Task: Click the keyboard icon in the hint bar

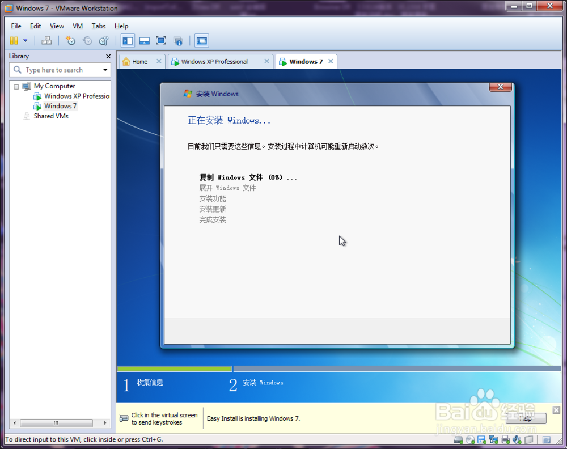Action: (124, 418)
